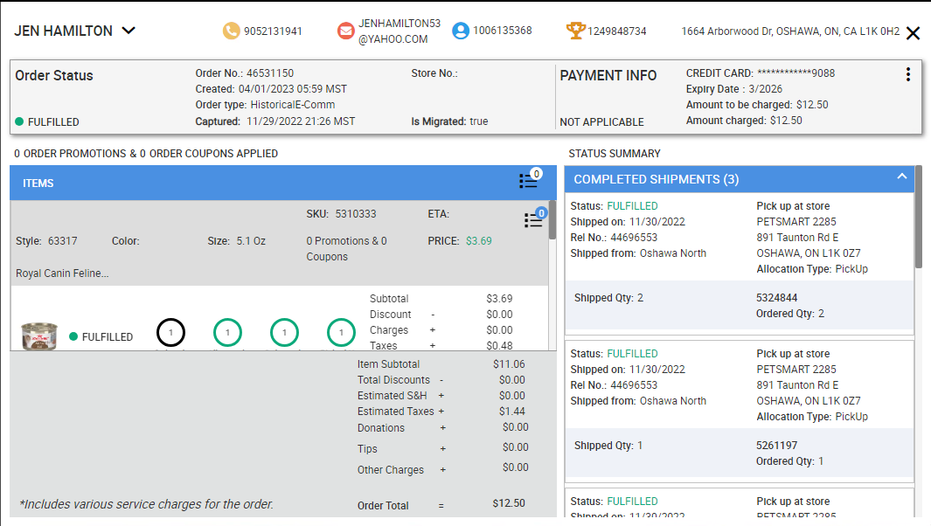
Task: Click the email envelope icon
Action: tap(346, 31)
